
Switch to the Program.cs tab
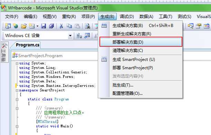click(x=27, y=45)
